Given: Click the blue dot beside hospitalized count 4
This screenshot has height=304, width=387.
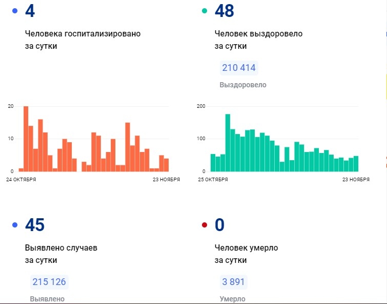Looking at the screenshot, I should pos(14,11).
